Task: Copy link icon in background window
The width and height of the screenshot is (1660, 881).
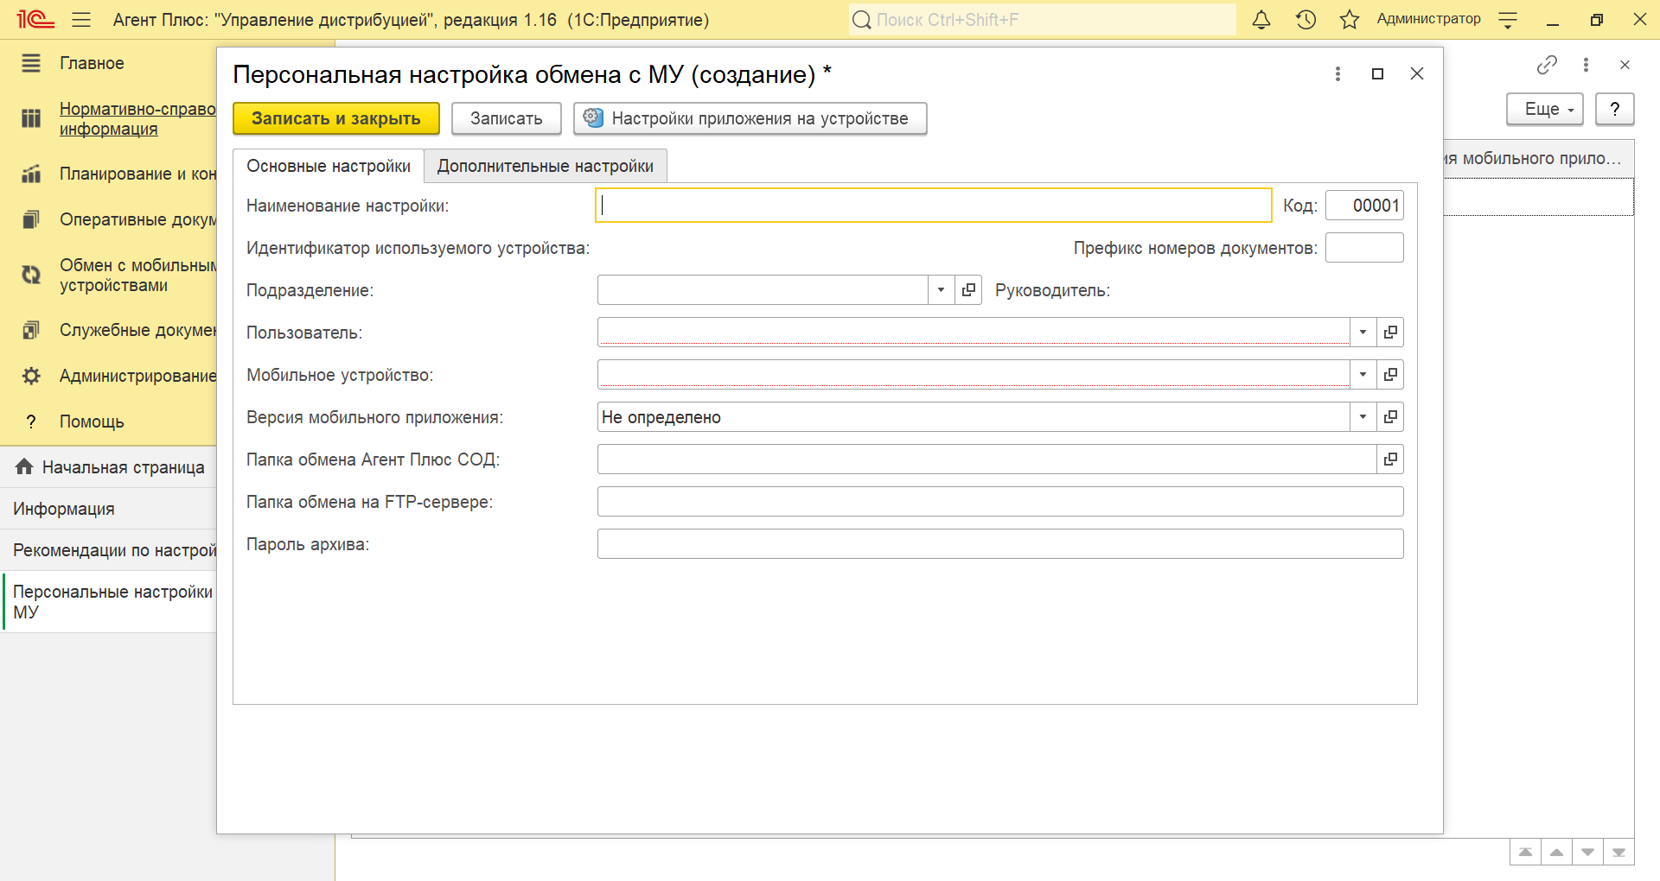Action: click(1547, 65)
